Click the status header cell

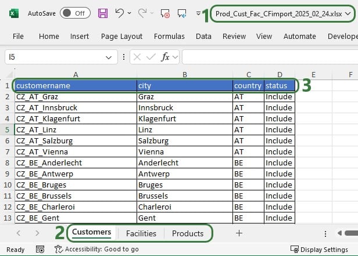(280, 86)
